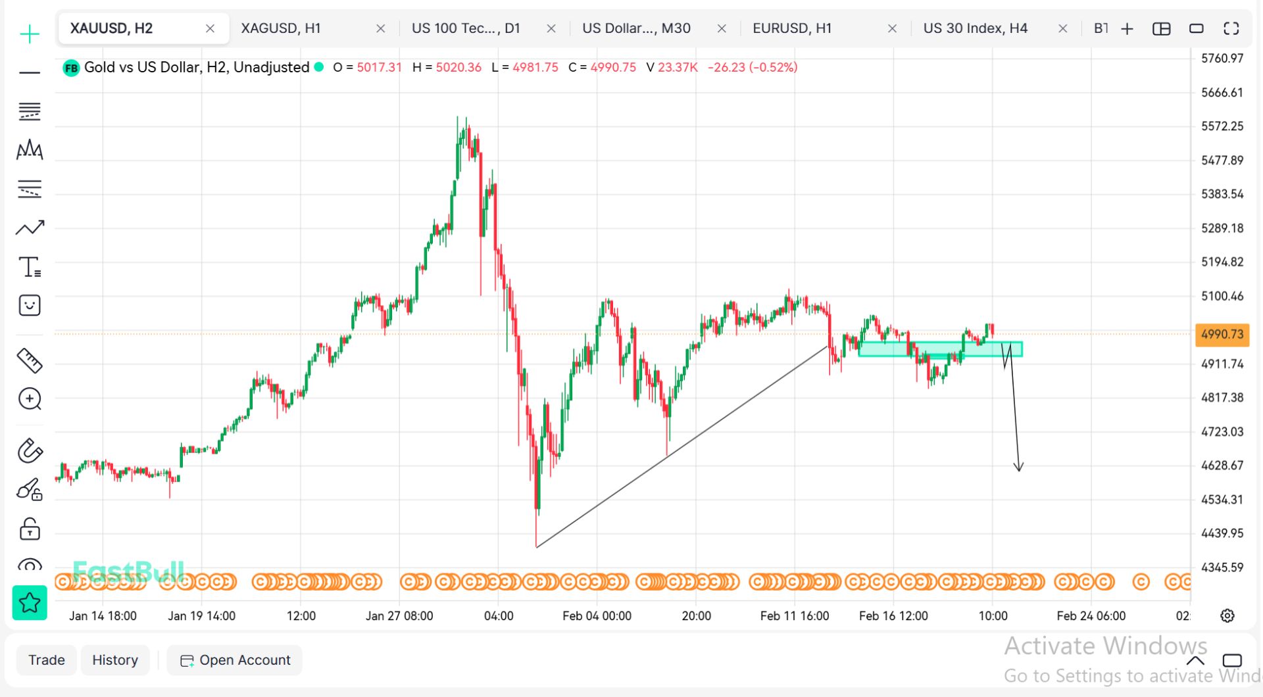Open the emoji sticker tool
This screenshot has height=697, width=1263.
click(30, 306)
